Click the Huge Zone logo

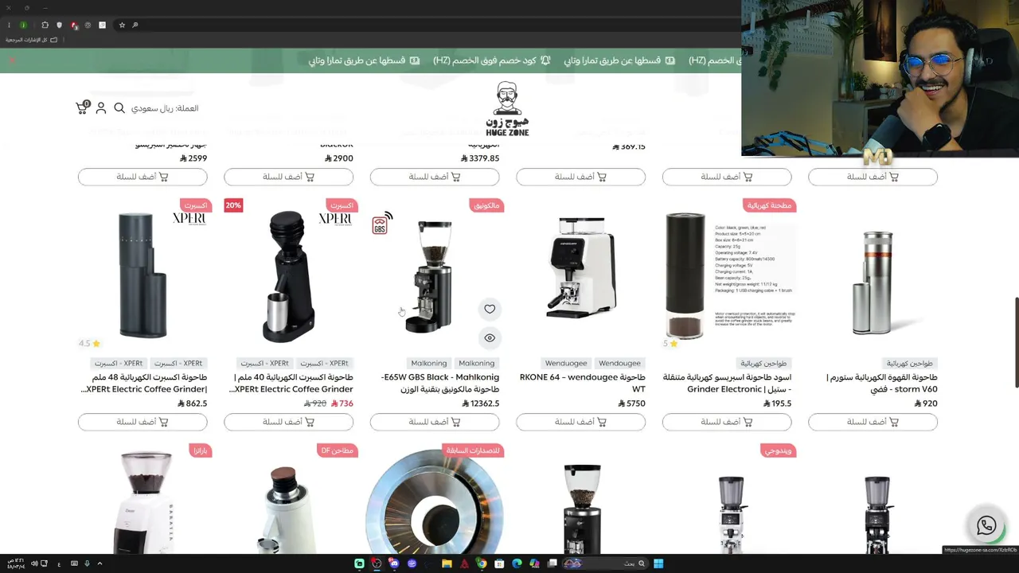[507, 108]
